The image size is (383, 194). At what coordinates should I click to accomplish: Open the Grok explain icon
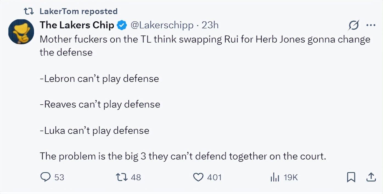[353, 25]
